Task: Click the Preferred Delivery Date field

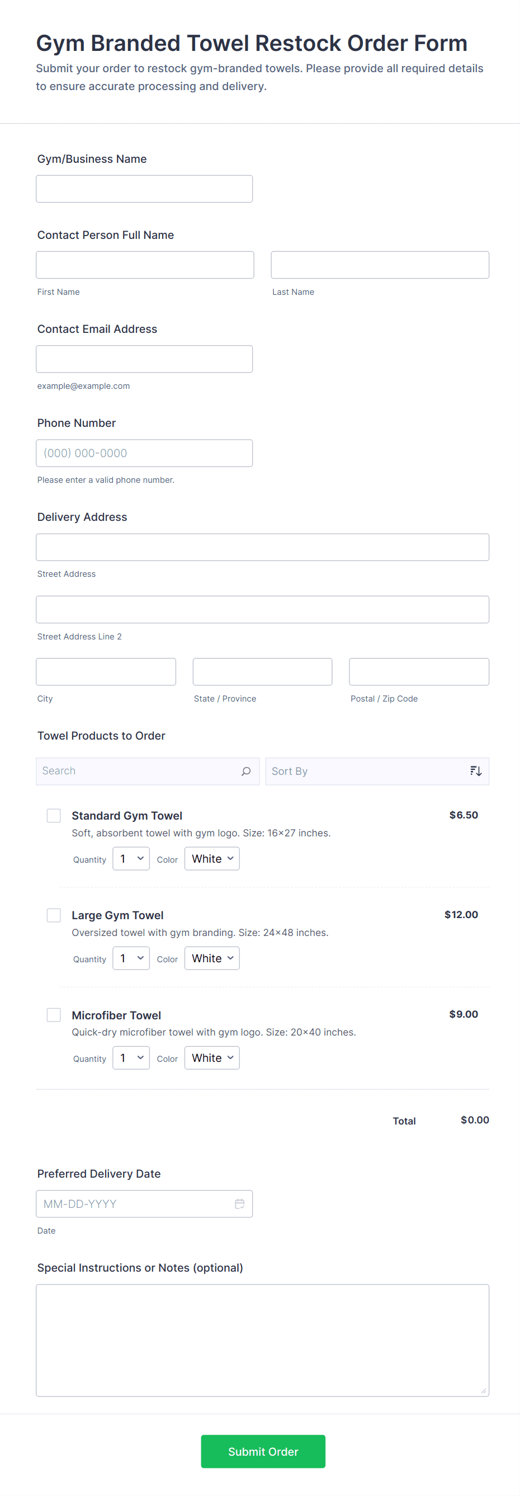Action: pos(134,1203)
